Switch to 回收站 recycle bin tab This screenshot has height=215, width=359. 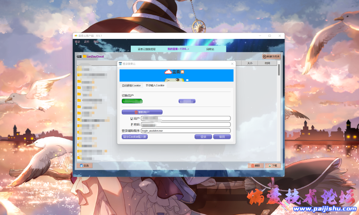pos(210,49)
